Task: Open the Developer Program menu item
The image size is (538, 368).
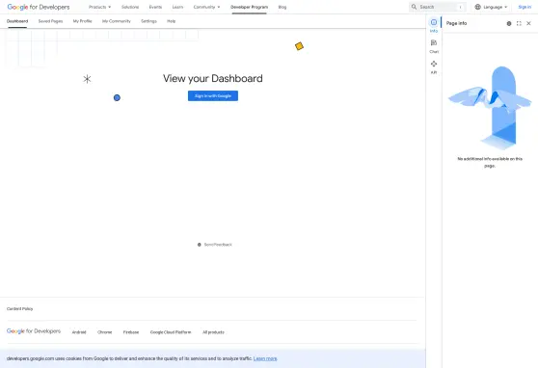Action: tap(249, 7)
